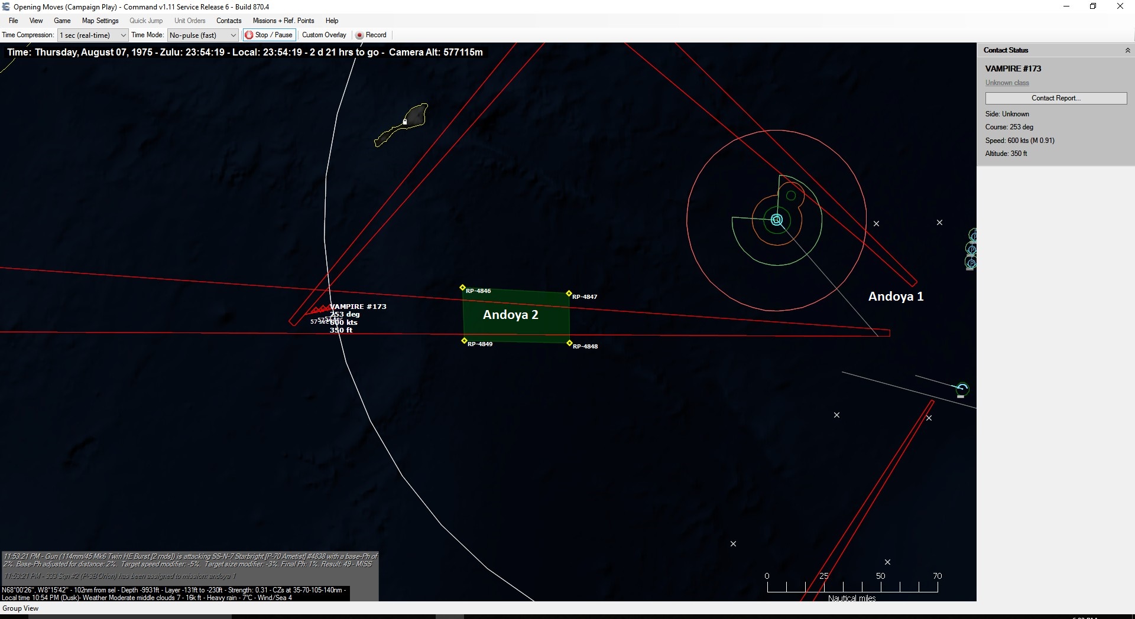Select the small green circle contact near ship

tap(791, 196)
